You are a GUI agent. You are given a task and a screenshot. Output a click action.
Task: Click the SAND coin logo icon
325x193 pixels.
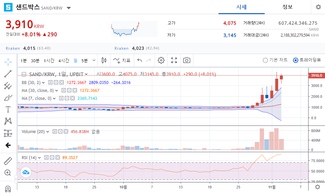pos(8,7)
